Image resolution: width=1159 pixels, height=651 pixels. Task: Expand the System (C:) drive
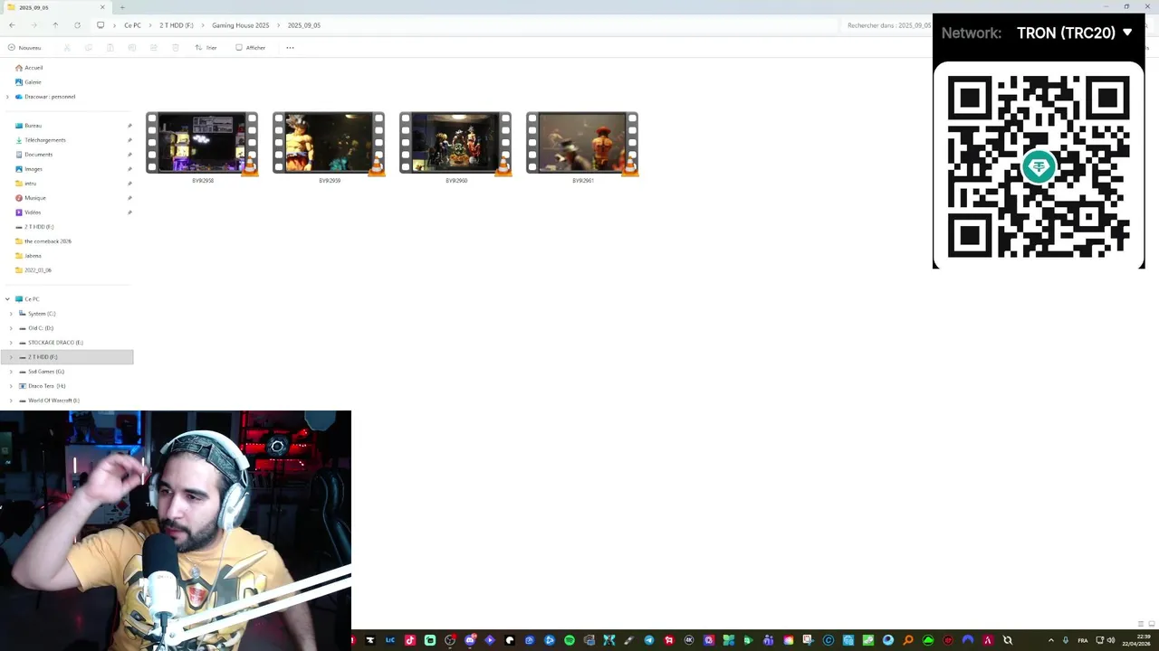[x=11, y=314]
